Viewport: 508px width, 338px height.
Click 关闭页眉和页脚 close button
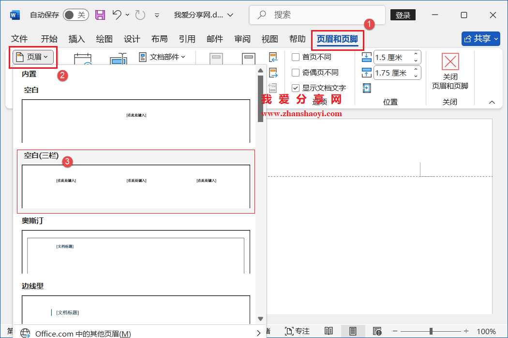pos(450,71)
